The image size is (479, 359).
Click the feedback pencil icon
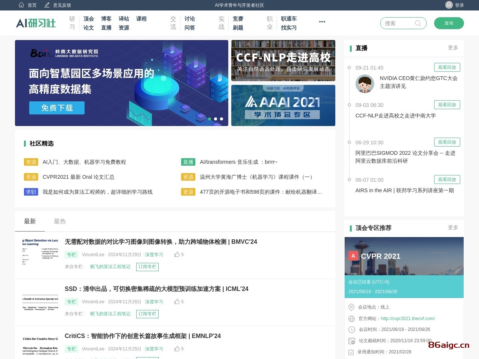(x=47, y=5)
